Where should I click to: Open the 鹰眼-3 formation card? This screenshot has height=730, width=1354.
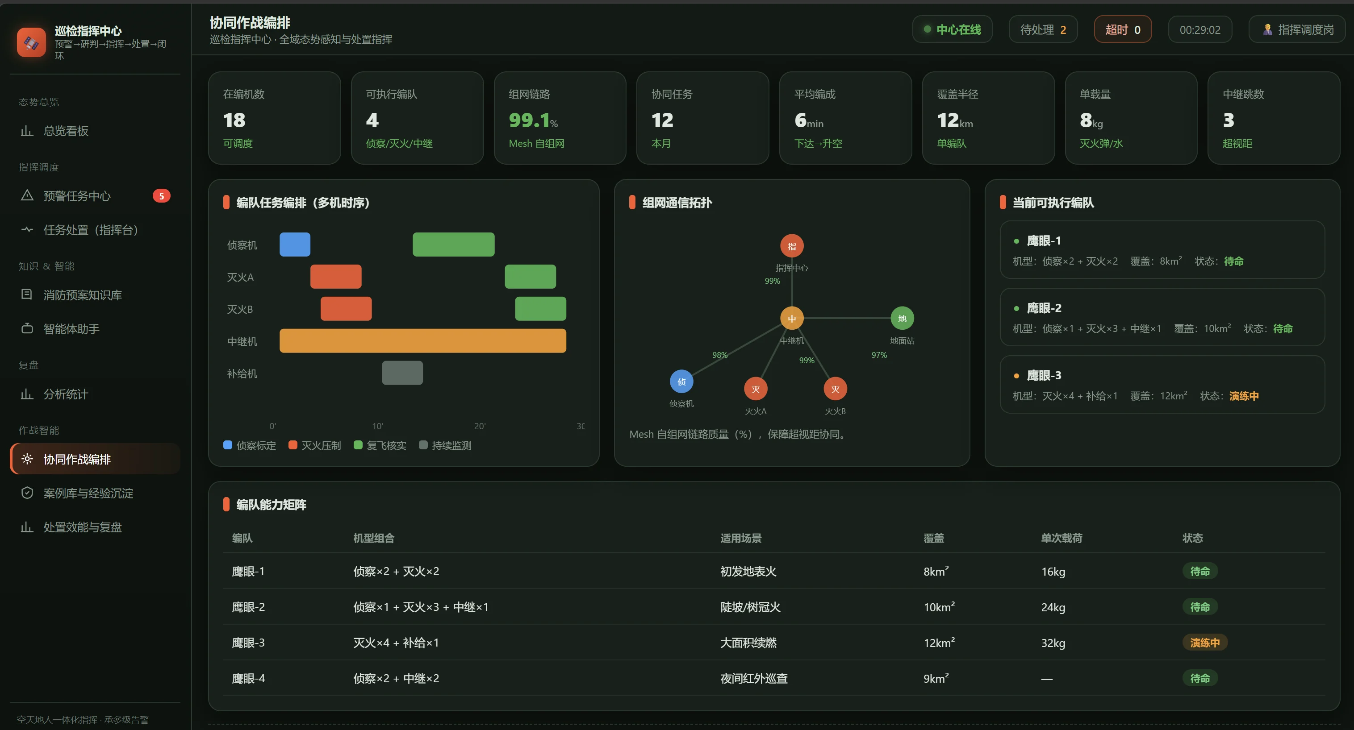click(x=1162, y=385)
